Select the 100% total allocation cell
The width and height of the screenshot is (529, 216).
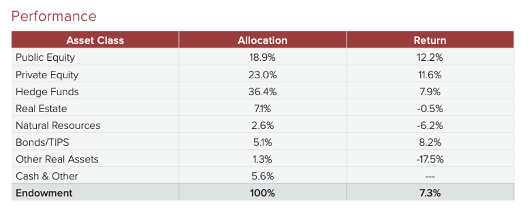coord(263,193)
